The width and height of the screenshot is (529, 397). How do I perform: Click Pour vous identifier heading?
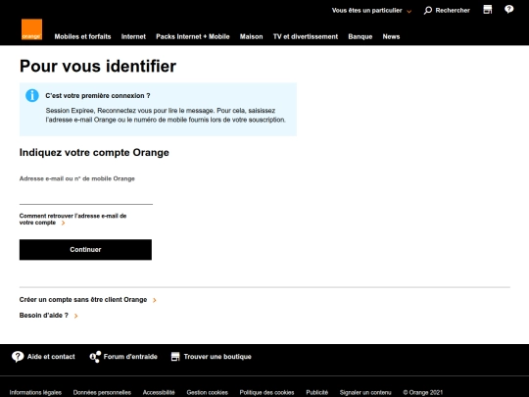98,66
